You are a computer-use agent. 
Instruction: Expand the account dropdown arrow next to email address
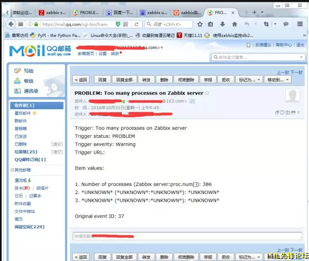(x=162, y=48)
